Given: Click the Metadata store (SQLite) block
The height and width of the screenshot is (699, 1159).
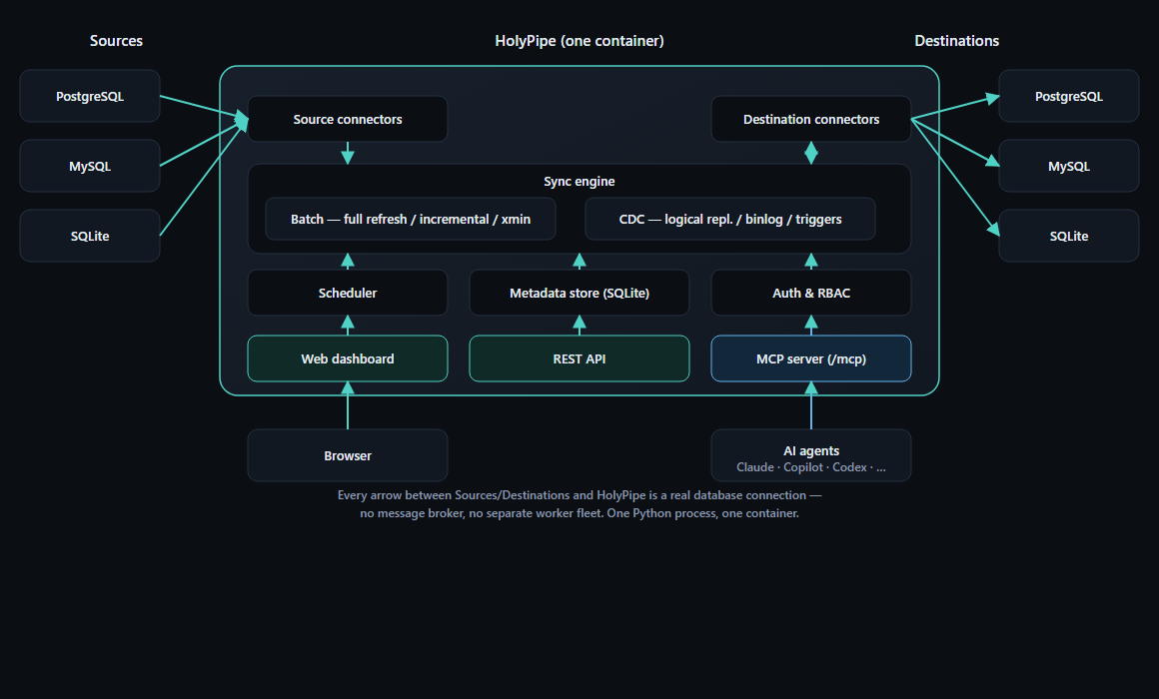Looking at the screenshot, I should coord(579,293).
